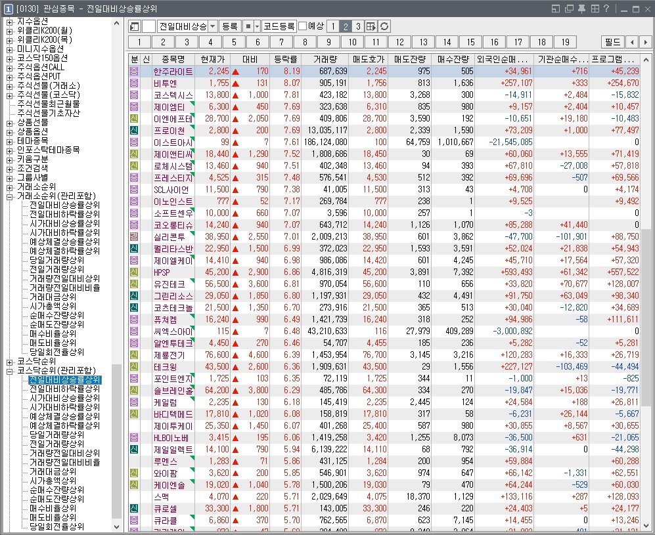655x535 pixels.
Task: Click the stock name 알엔투테크
Action: (173, 343)
